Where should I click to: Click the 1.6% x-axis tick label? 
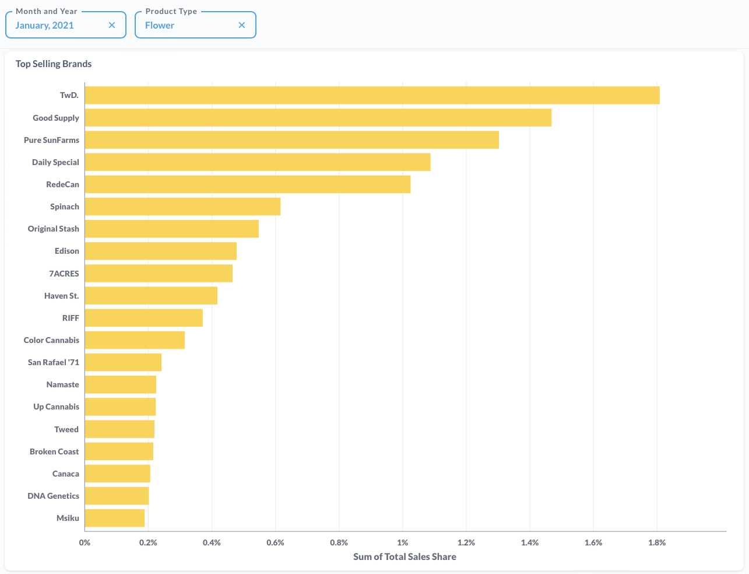coord(593,542)
